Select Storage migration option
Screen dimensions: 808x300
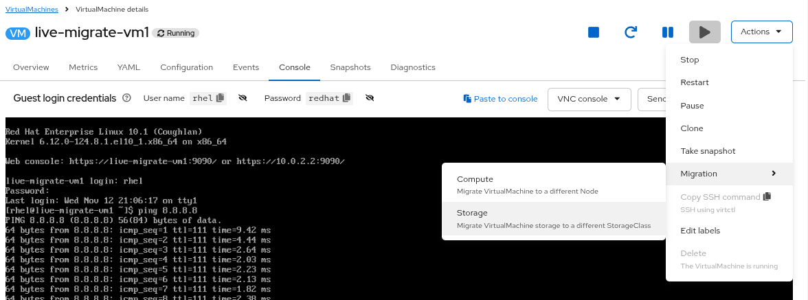point(553,218)
